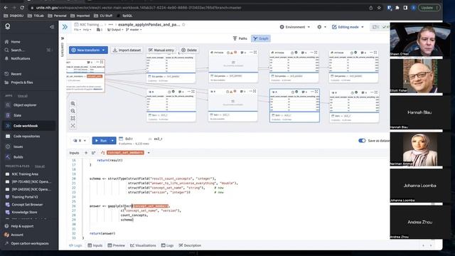Toggle Save as dataset switch
Screen dimensions: 455x256
pyautogui.click(x=362, y=141)
